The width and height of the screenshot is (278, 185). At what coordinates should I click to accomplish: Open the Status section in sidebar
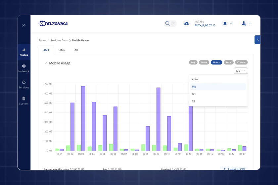pos(24,52)
